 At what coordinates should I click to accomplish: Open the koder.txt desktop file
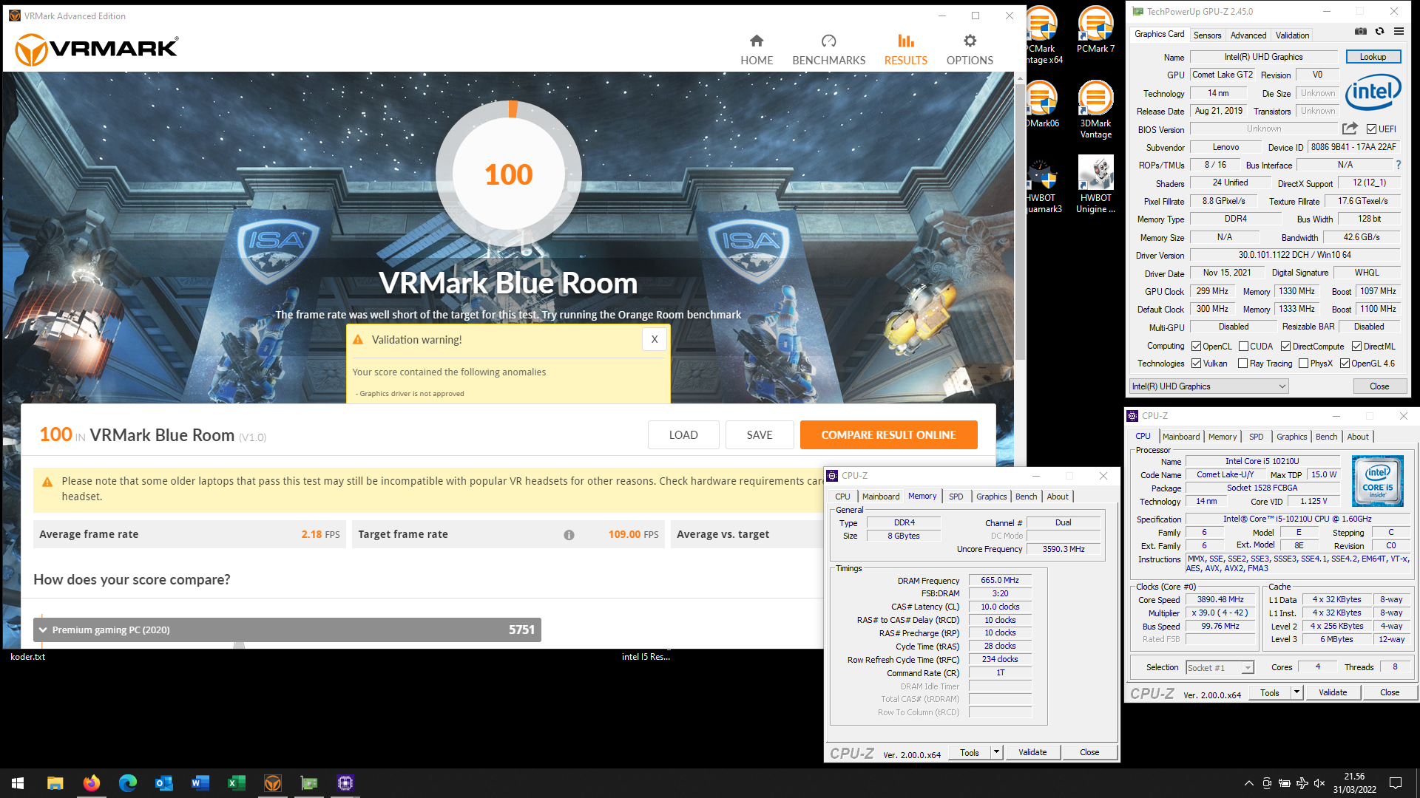28,656
